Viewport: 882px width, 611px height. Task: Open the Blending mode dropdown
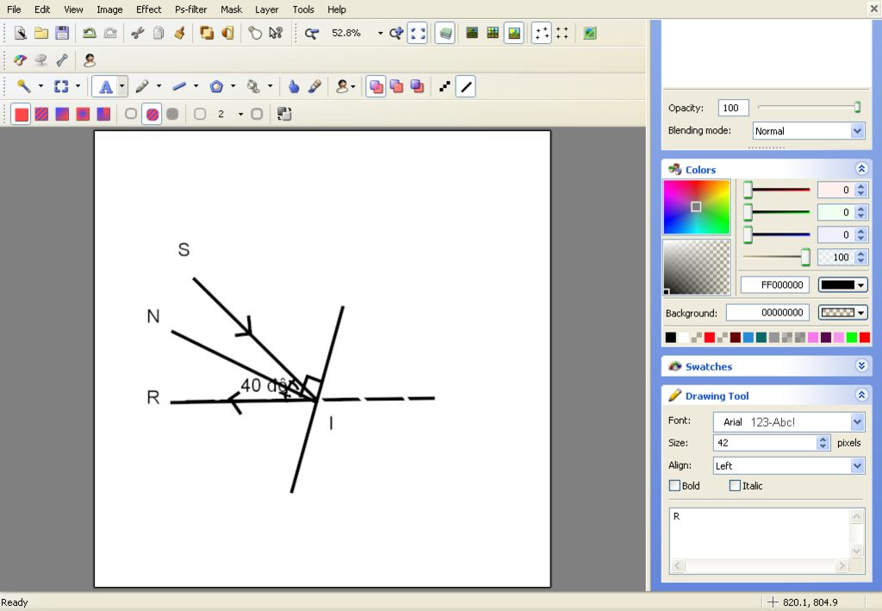tap(857, 131)
